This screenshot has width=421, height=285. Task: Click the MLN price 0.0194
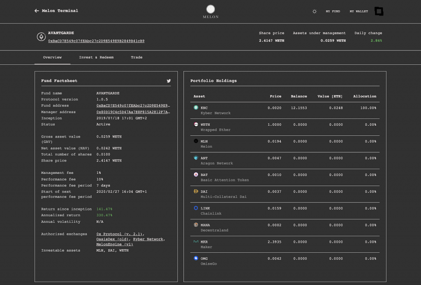[274, 141]
